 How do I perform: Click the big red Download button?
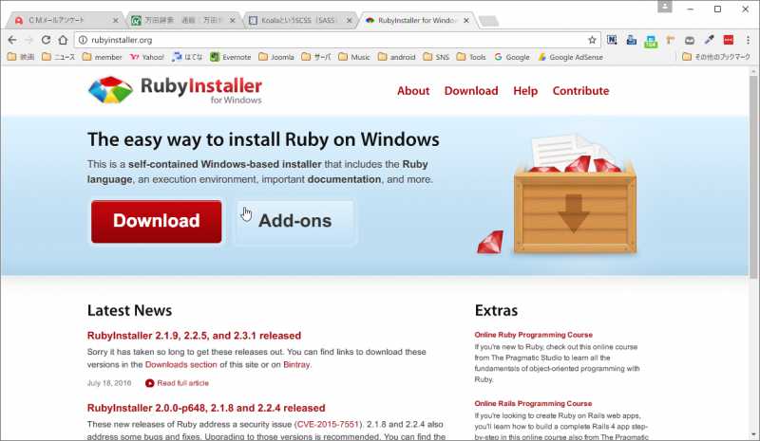pos(157,221)
